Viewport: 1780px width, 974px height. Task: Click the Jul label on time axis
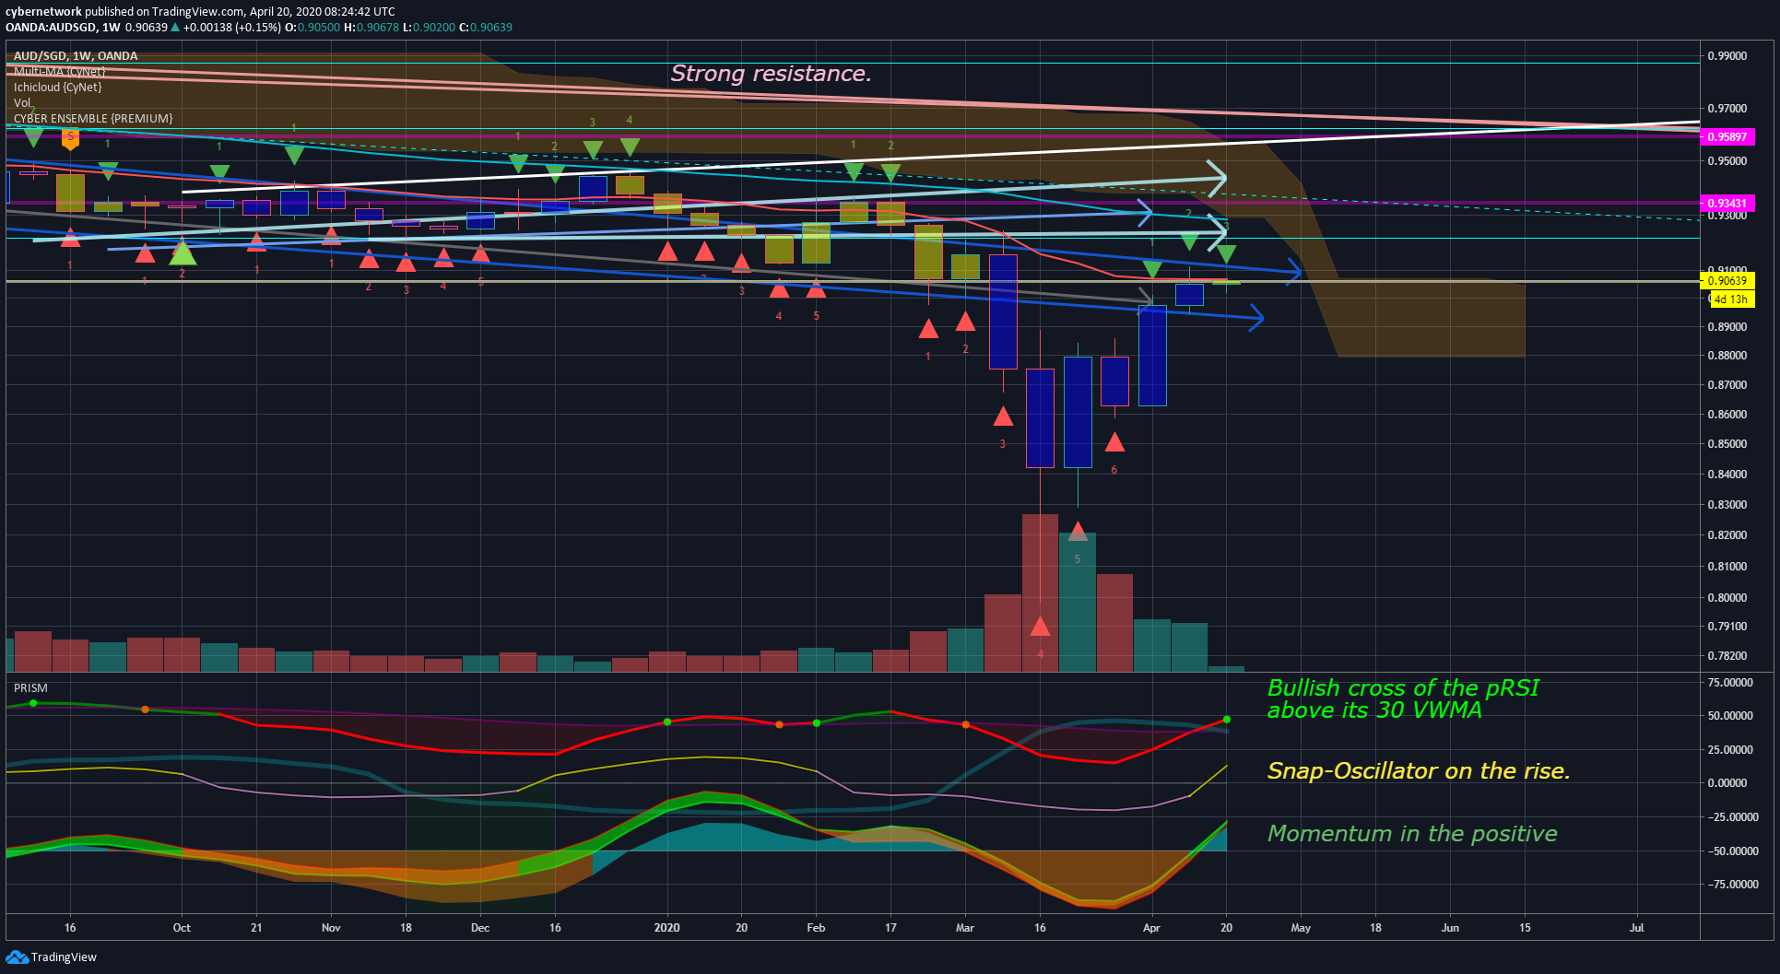coord(1636,928)
